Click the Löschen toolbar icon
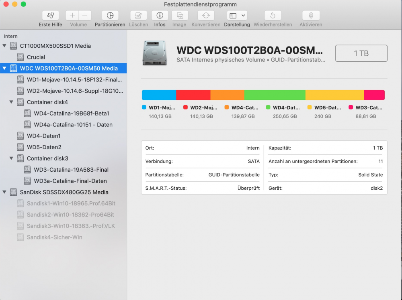This screenshot has width=402, height=300. point(138,16)
